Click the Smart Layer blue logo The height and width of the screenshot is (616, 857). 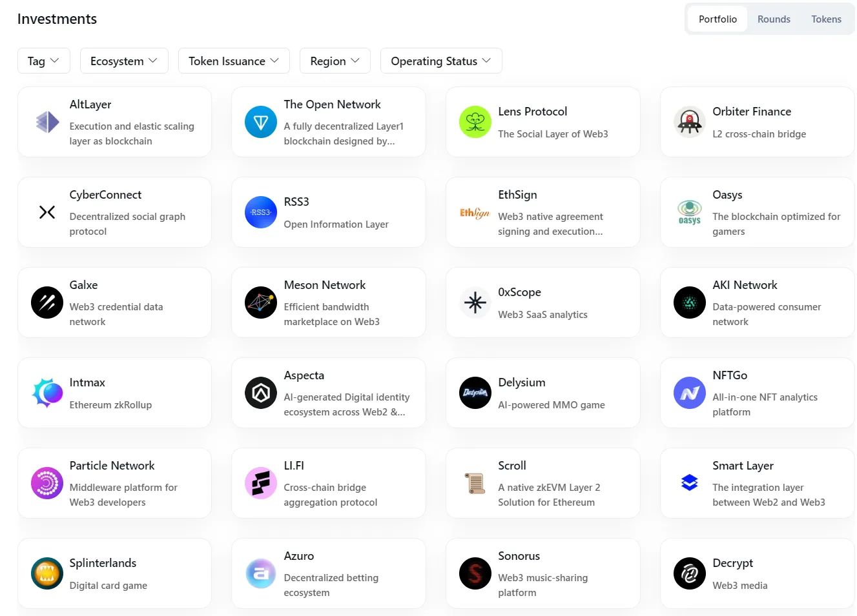(690, 483)
